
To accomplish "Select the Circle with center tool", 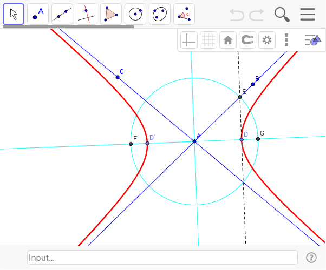I will [x=135, y=14].
